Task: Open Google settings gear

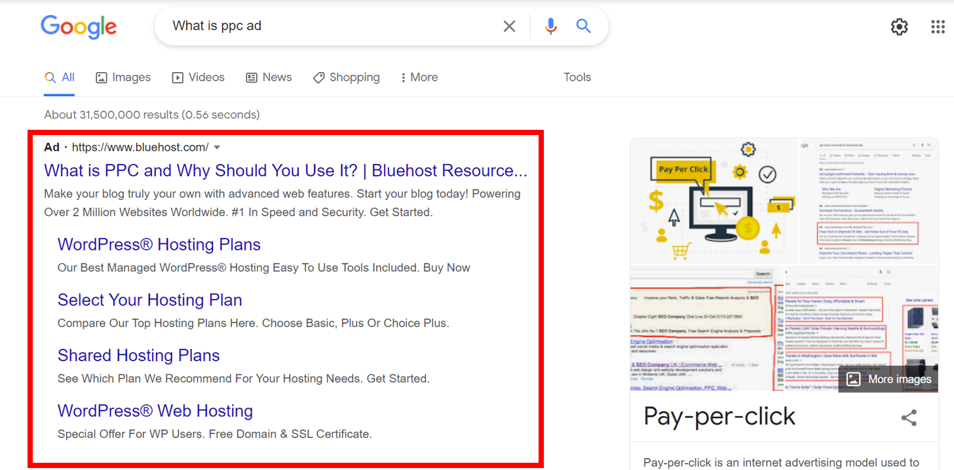Action: (899, 27)
